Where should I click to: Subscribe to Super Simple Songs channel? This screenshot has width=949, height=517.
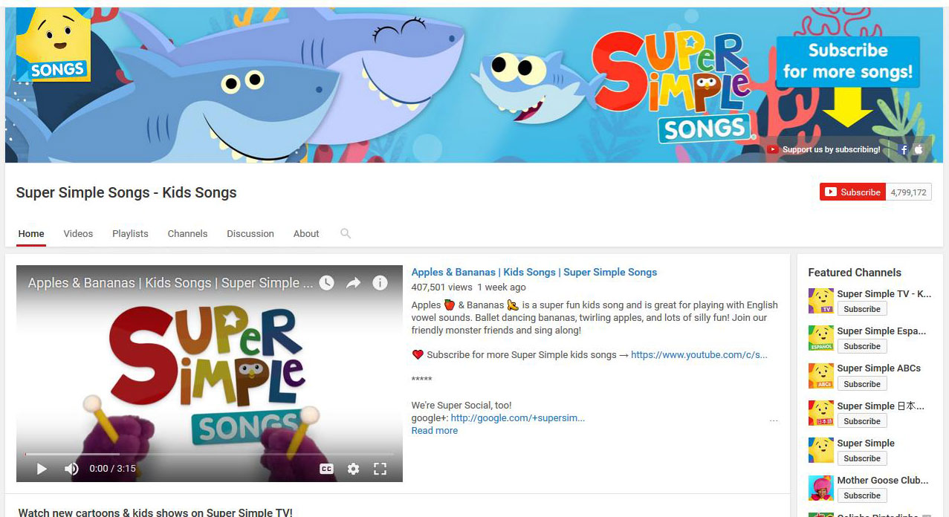[x=852, y=192]
